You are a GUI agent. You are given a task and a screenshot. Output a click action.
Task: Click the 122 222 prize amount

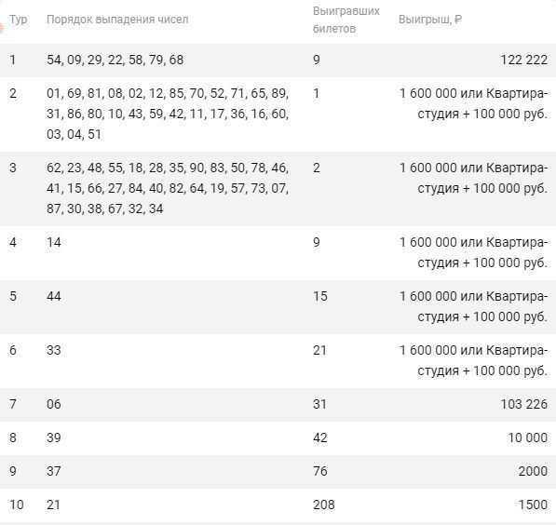(523, 60)
